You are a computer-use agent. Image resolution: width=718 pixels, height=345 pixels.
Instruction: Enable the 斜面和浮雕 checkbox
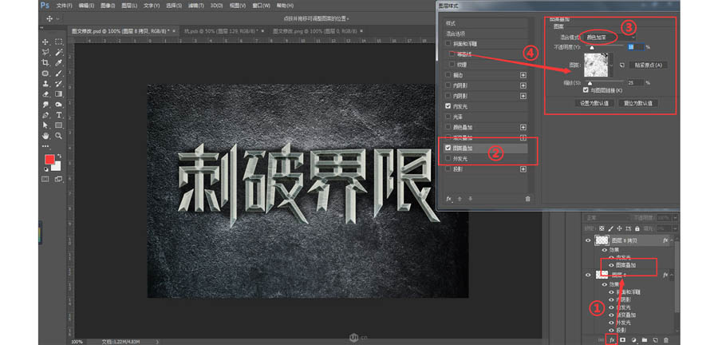coord(448,44)
